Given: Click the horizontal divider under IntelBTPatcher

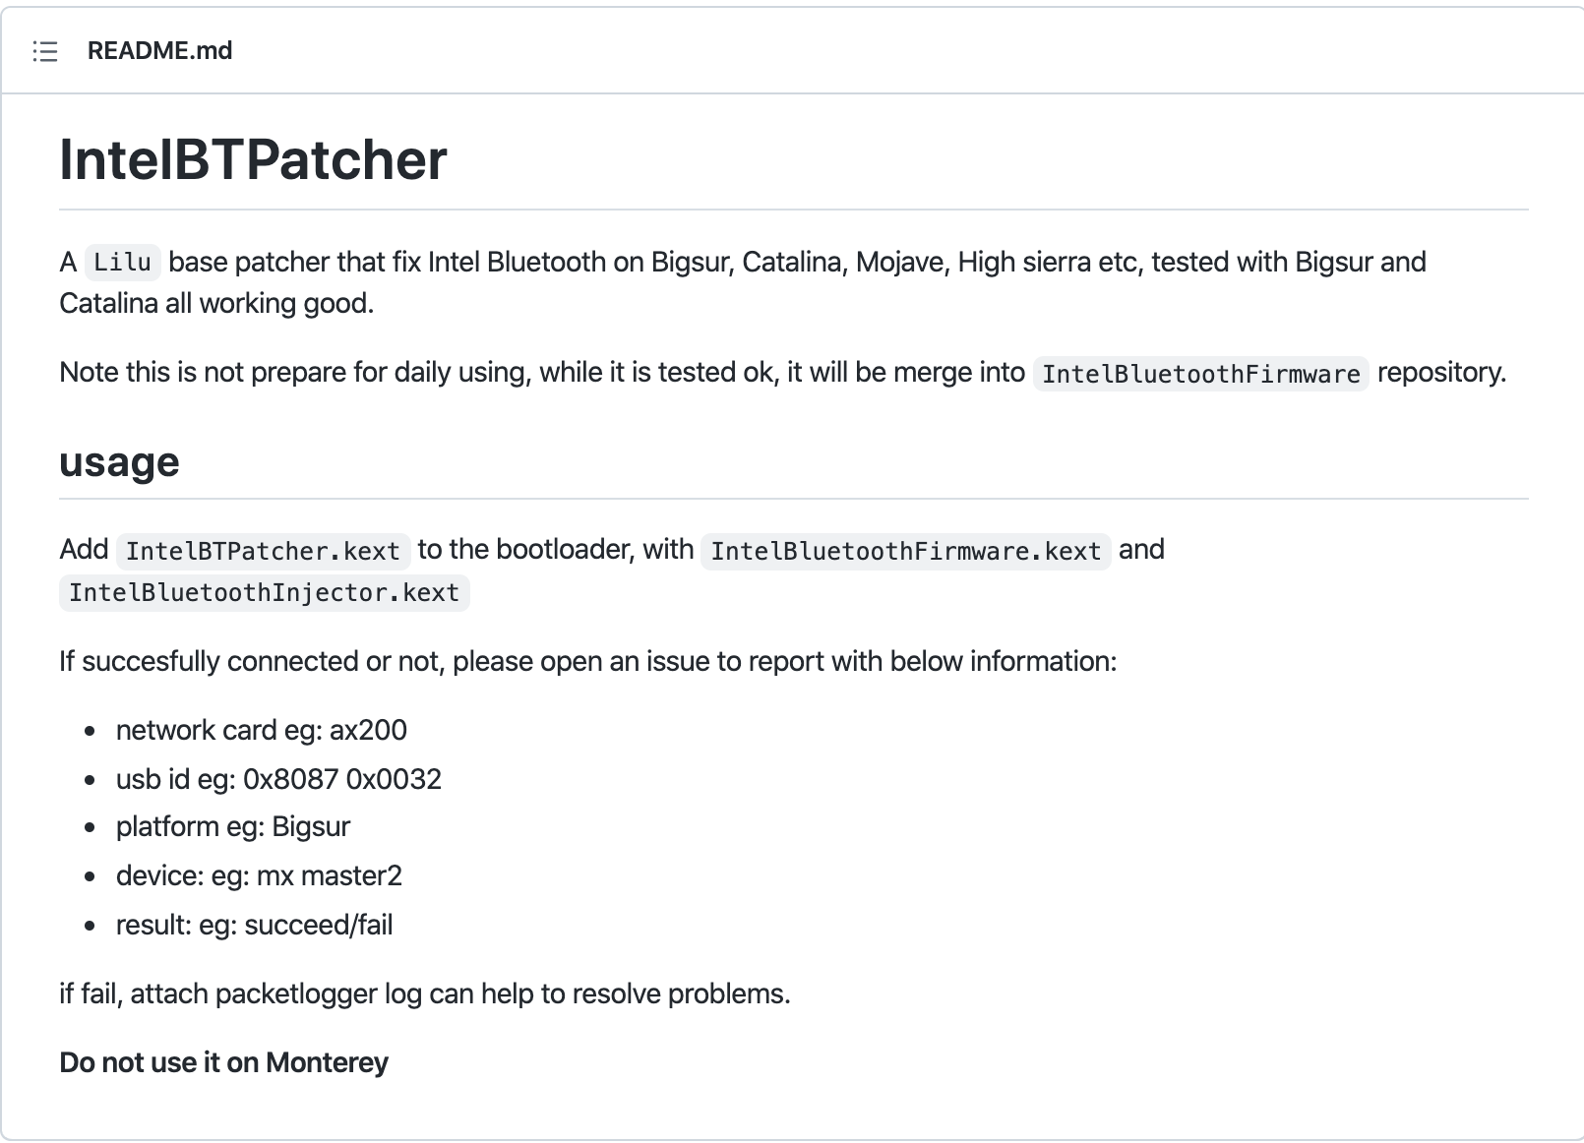Looking at the screenshot, I should point(793,208).
